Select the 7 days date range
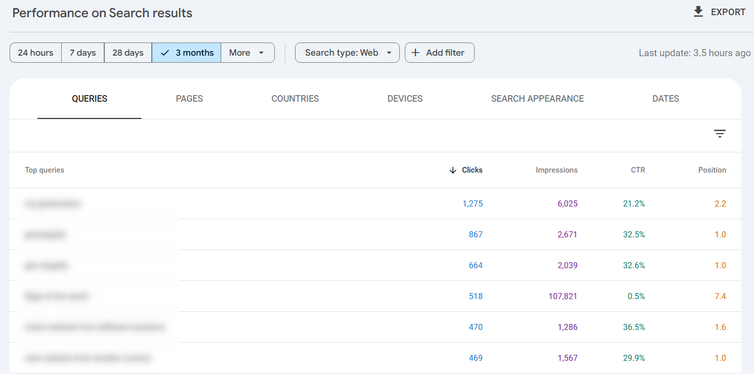The image size is (754, 374). 83,53
